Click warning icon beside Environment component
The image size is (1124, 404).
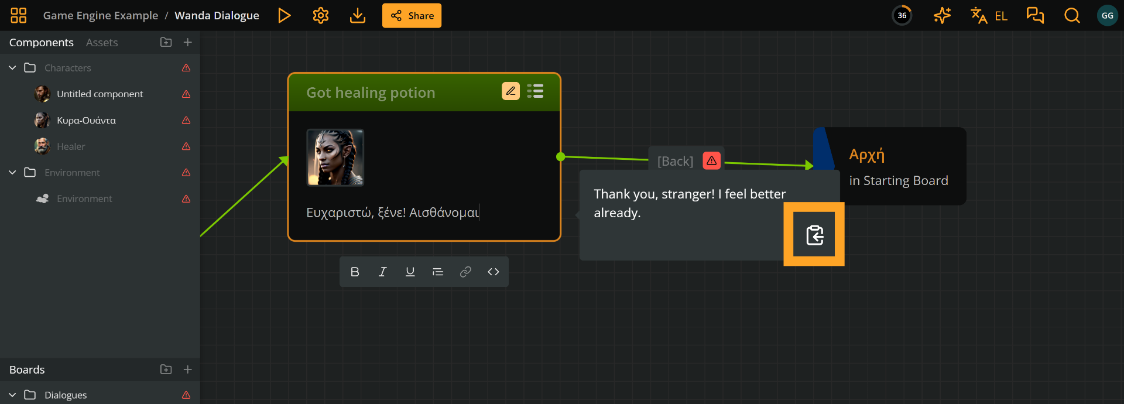pyautogui.click(x=186, y=198)
